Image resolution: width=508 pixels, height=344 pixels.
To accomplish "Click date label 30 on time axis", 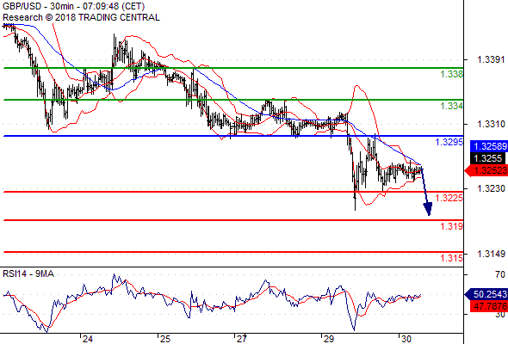I will (406, 339).
